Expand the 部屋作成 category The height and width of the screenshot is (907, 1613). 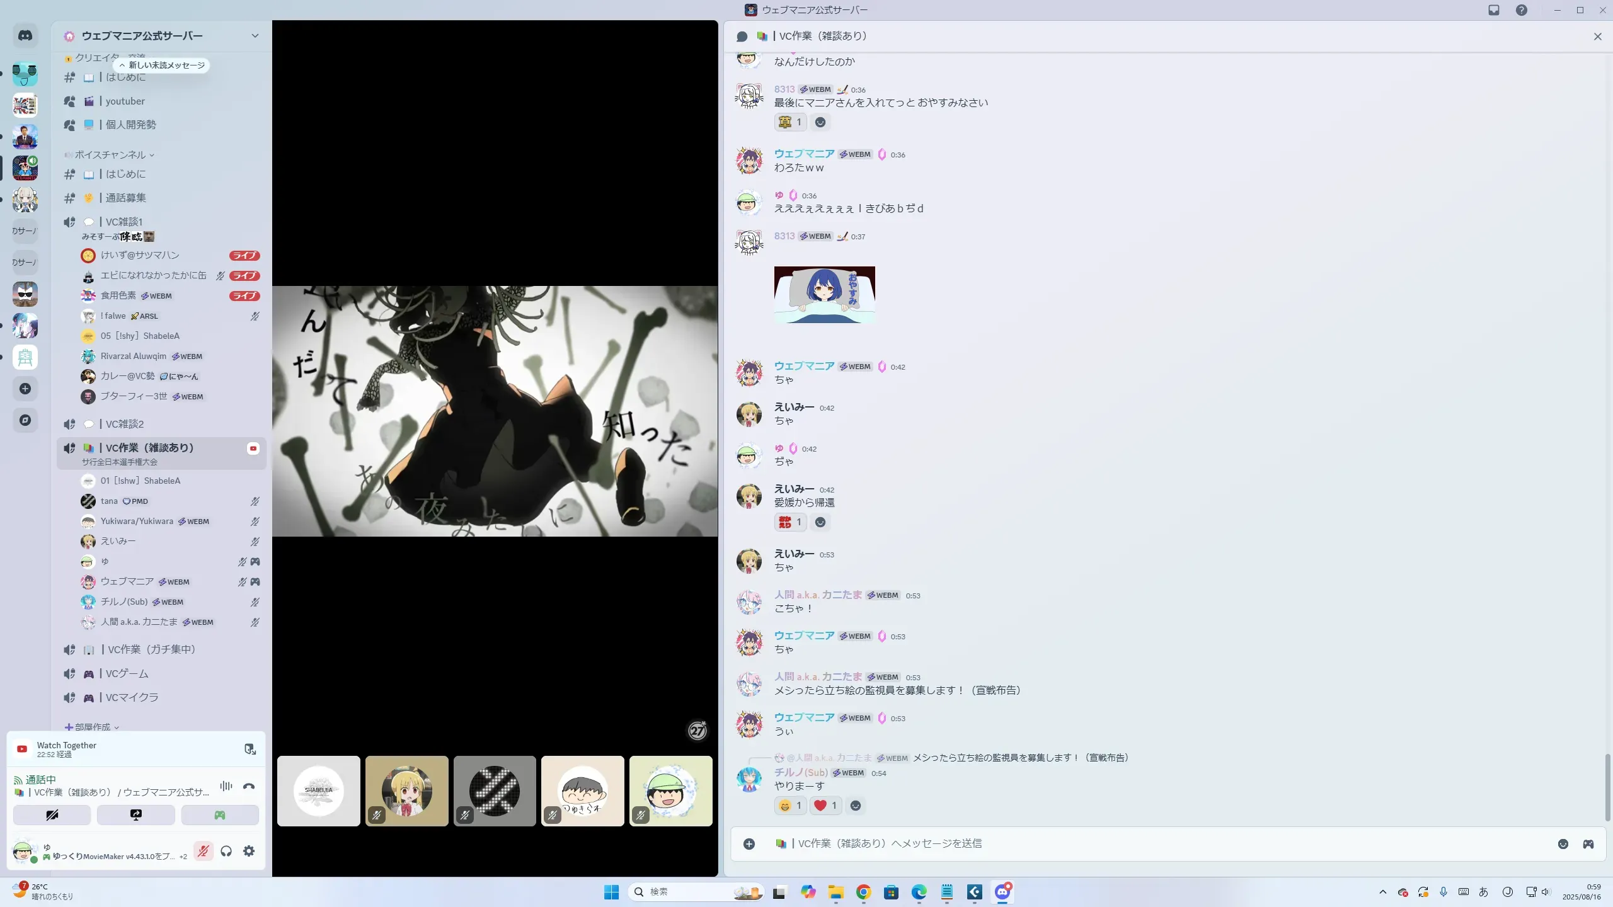pos(93,727)
